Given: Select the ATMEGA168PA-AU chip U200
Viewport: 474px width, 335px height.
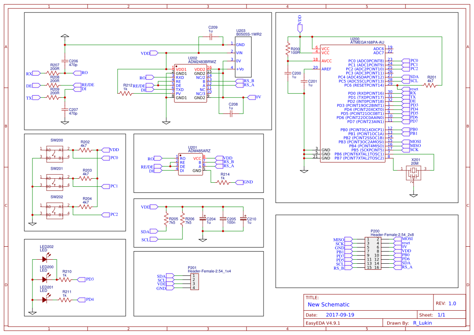Looking at the screenshot, I should (353, 101).
